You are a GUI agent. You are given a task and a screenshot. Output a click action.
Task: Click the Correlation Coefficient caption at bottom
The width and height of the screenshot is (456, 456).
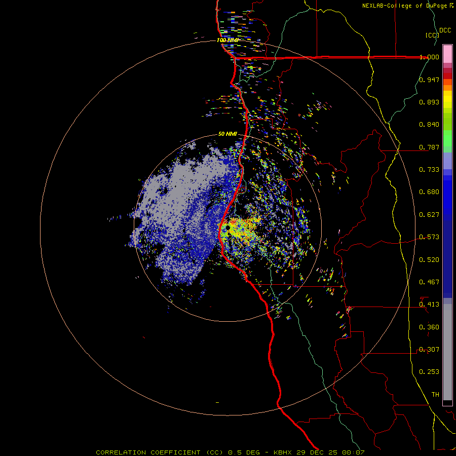click(x=230, y=452)
